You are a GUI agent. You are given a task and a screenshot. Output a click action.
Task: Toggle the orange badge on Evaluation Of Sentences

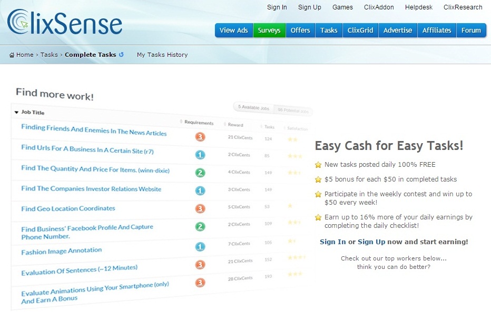click(200, 265)
